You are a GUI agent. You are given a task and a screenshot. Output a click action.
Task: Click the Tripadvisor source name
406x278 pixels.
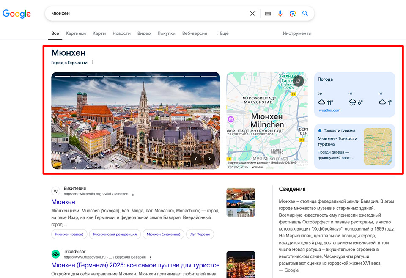[74, 251]
